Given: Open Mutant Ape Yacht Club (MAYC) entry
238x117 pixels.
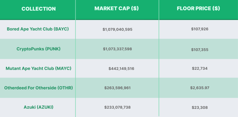Looking at the screenshot, I should tap(38, 68).
